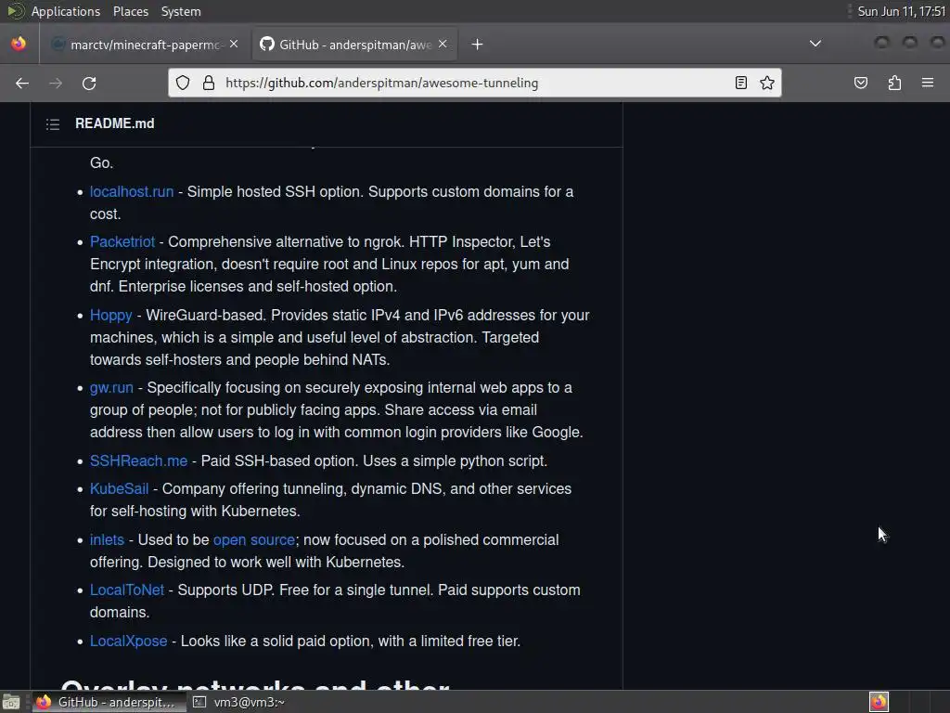Click the clock showing Sun Jun 11
Screen dimensions: 950x713
tap(901, 11)
